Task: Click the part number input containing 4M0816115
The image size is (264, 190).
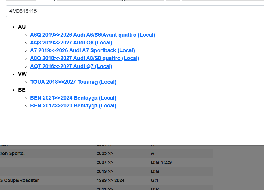Action: coord(132,11)
